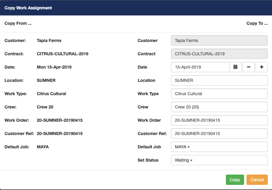Click the disabled Customer Tapia Farms field
The height and width of the screenshot is (190, 272).
coord(219,40)
